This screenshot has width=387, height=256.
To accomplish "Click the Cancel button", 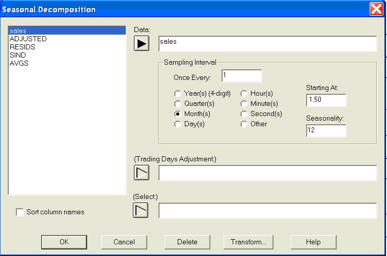I will 124,242.
